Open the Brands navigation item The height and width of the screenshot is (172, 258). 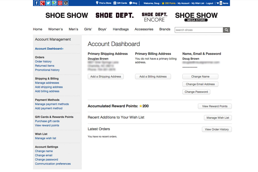(x=165, y=29)
